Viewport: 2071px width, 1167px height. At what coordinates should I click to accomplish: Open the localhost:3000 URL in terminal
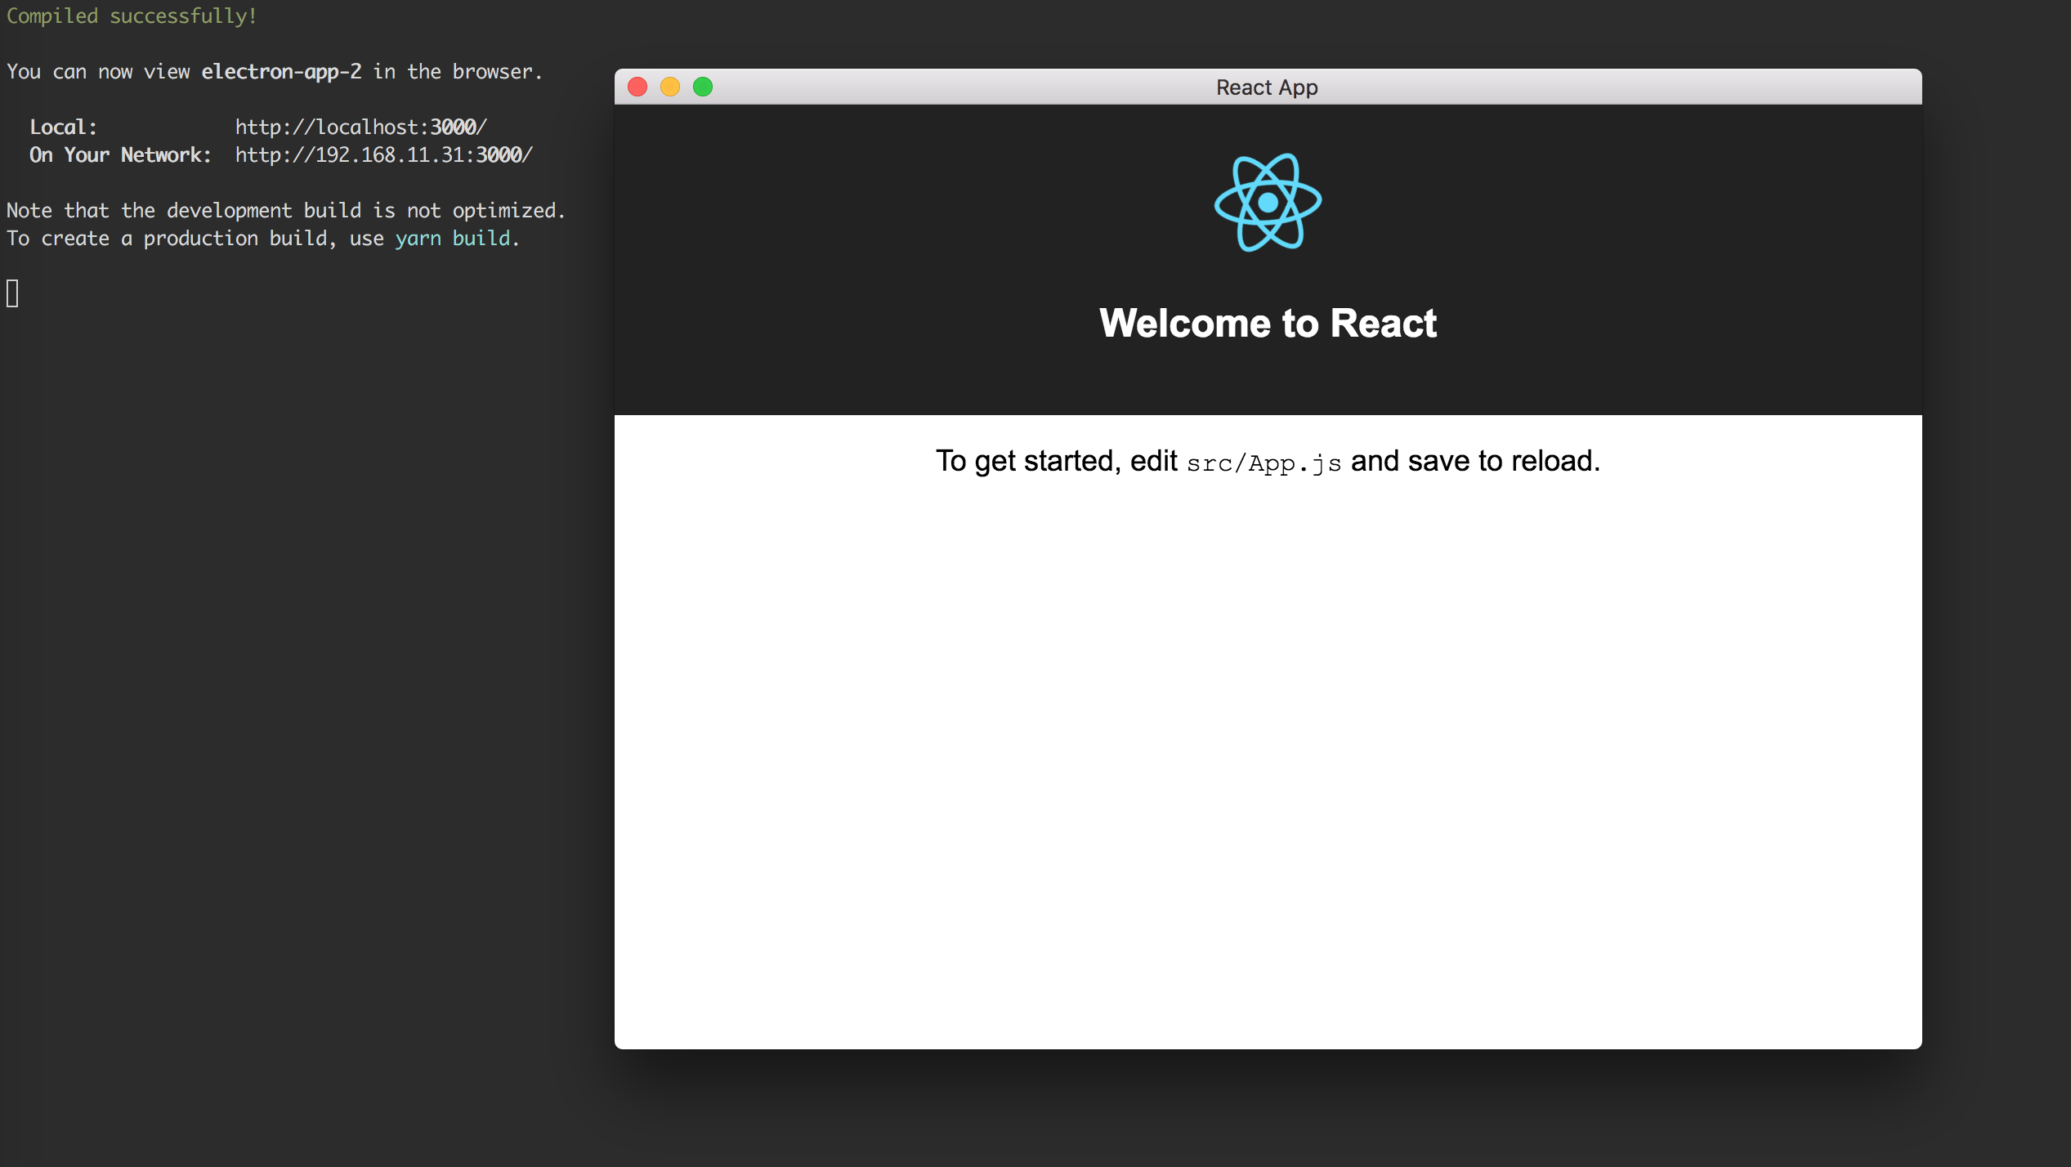point(360,127)
